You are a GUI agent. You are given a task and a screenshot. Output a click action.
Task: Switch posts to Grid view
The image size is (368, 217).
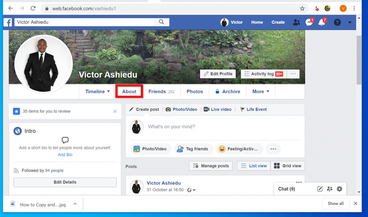[287, 166]
